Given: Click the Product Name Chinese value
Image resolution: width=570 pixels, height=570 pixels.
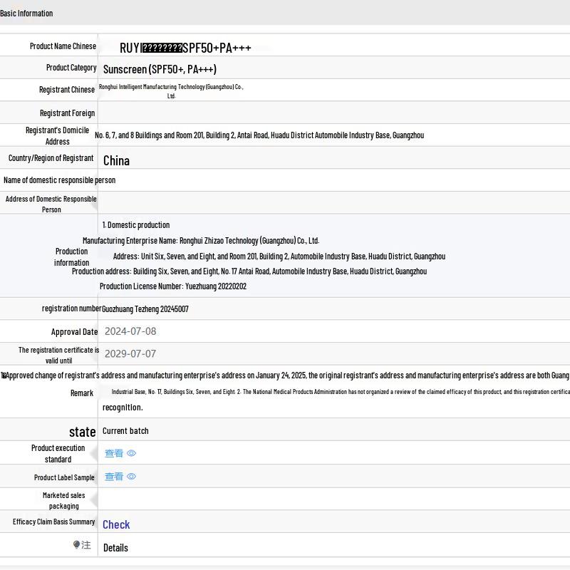Looking at the screenshot, I should coord(185,48).
